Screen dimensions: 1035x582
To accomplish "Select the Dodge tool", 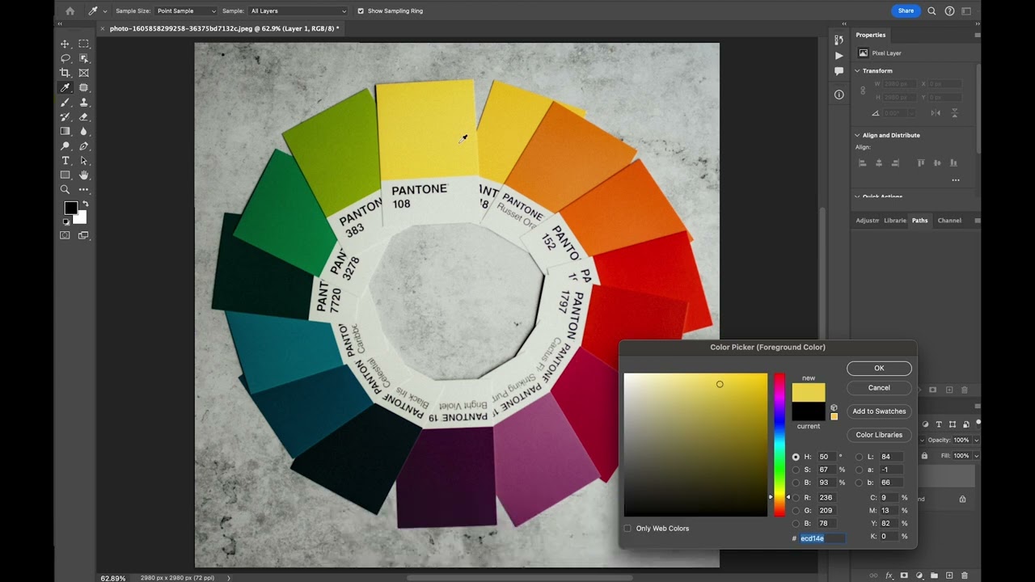I will pos(65,145).
